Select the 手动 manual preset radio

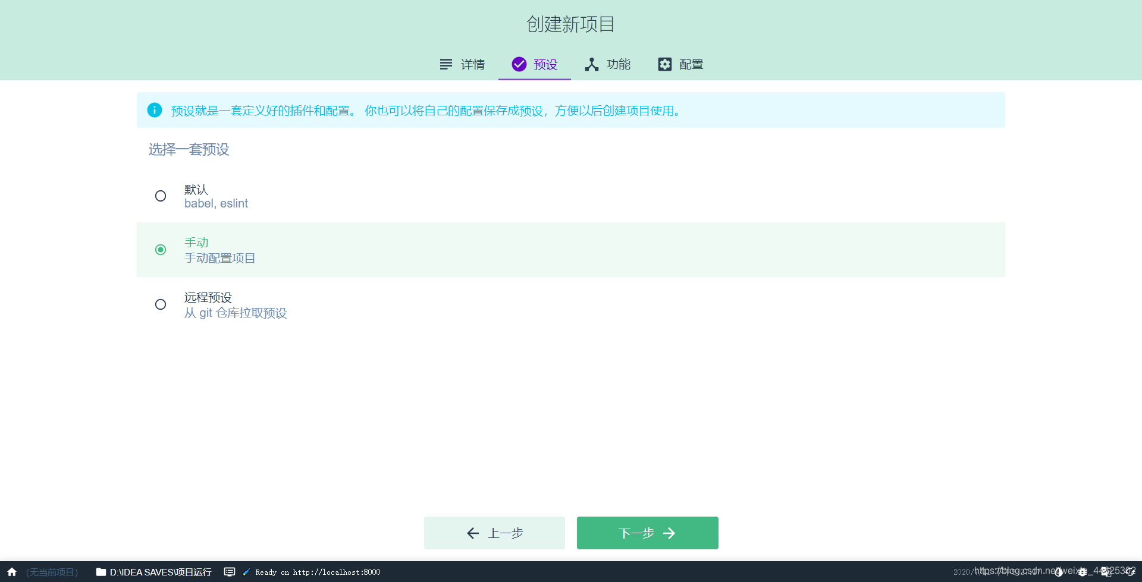point(161,250)
